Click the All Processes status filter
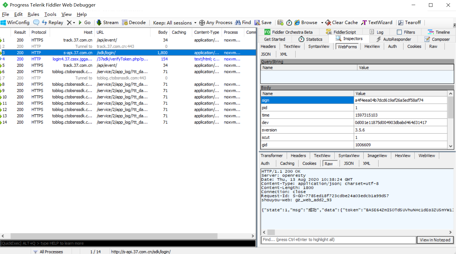 tap(48, 252)
